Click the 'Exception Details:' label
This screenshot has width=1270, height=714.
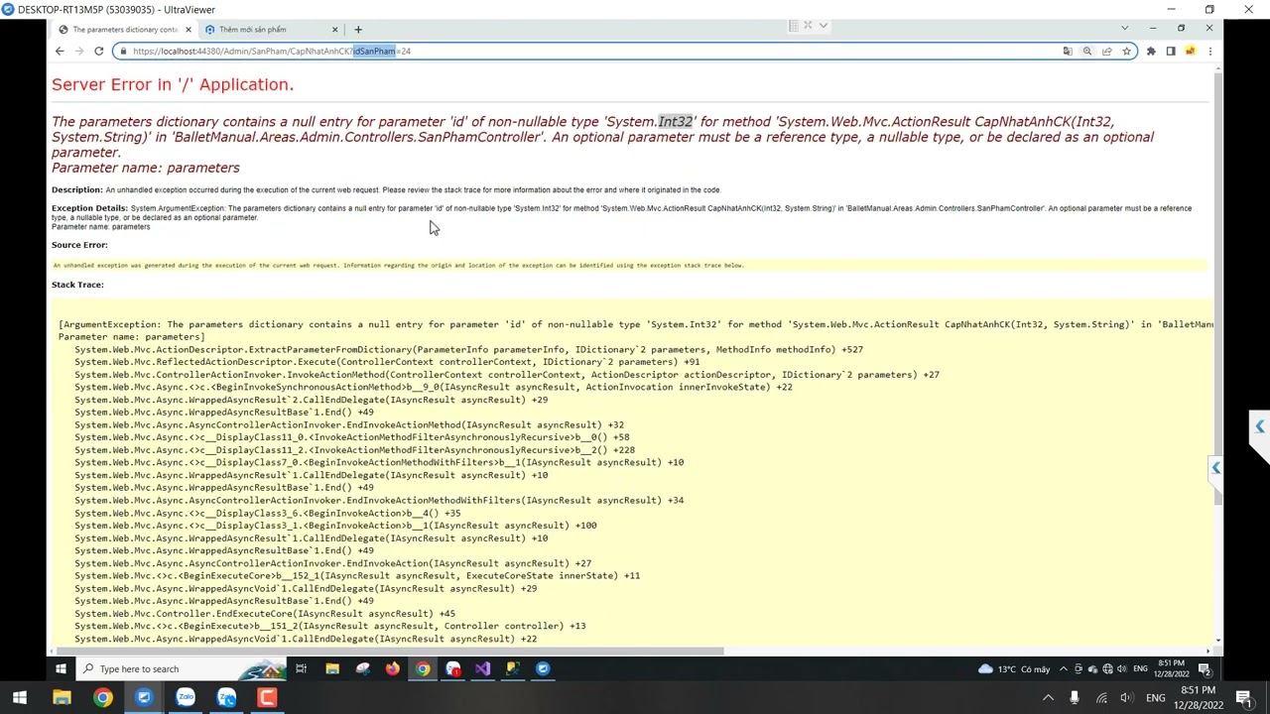pos(89,208)
